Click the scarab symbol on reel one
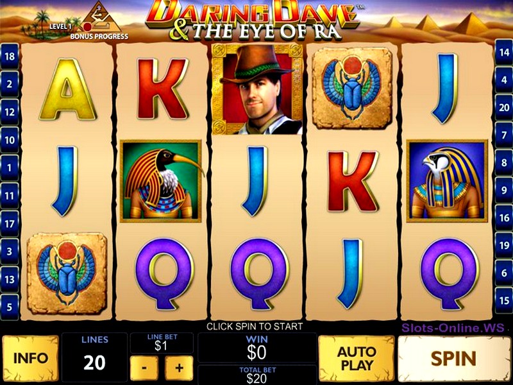Screen dimensions: 513x385 67,274
